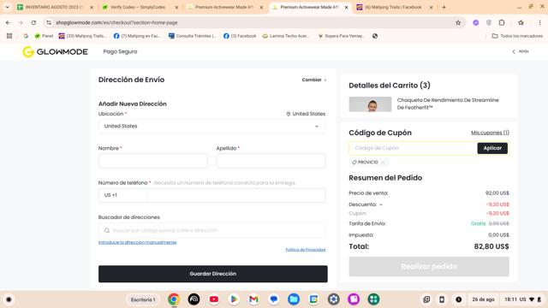Open the Consulta Trámites bookmark
The height and width of the screenshot is (308, 548).
193,36
